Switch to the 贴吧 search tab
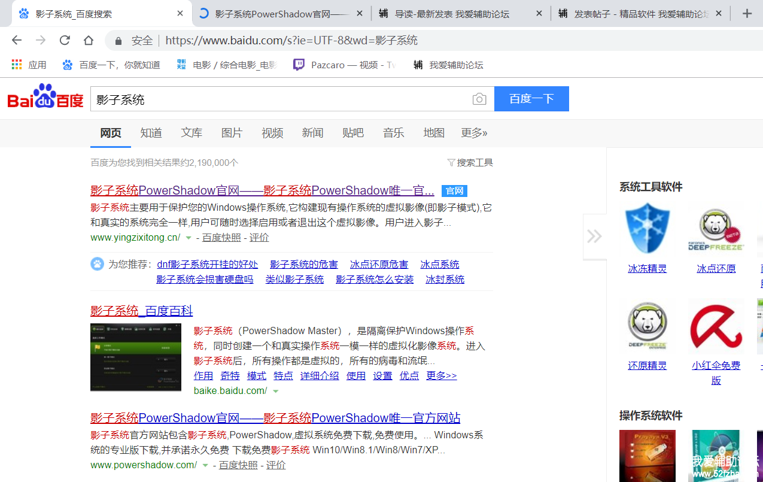 click(x=353, y=133)
